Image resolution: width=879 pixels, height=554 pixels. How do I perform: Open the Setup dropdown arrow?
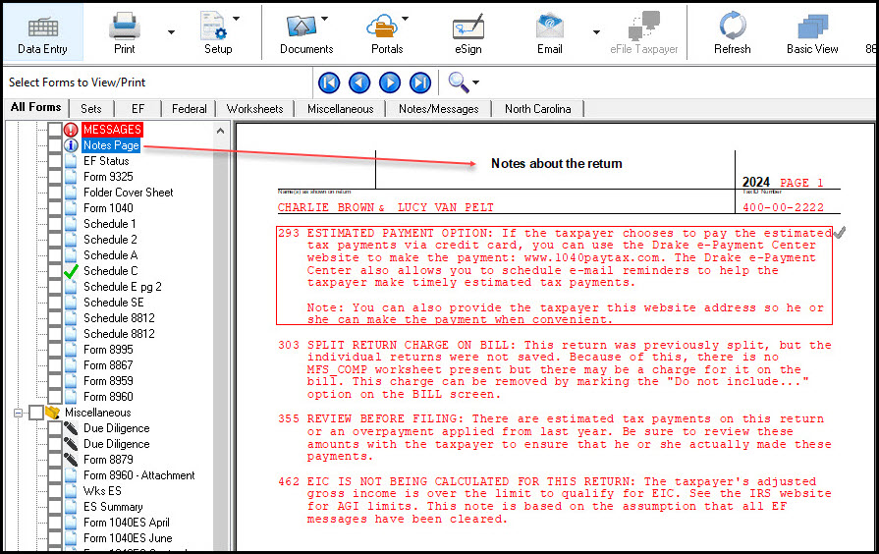236,19
